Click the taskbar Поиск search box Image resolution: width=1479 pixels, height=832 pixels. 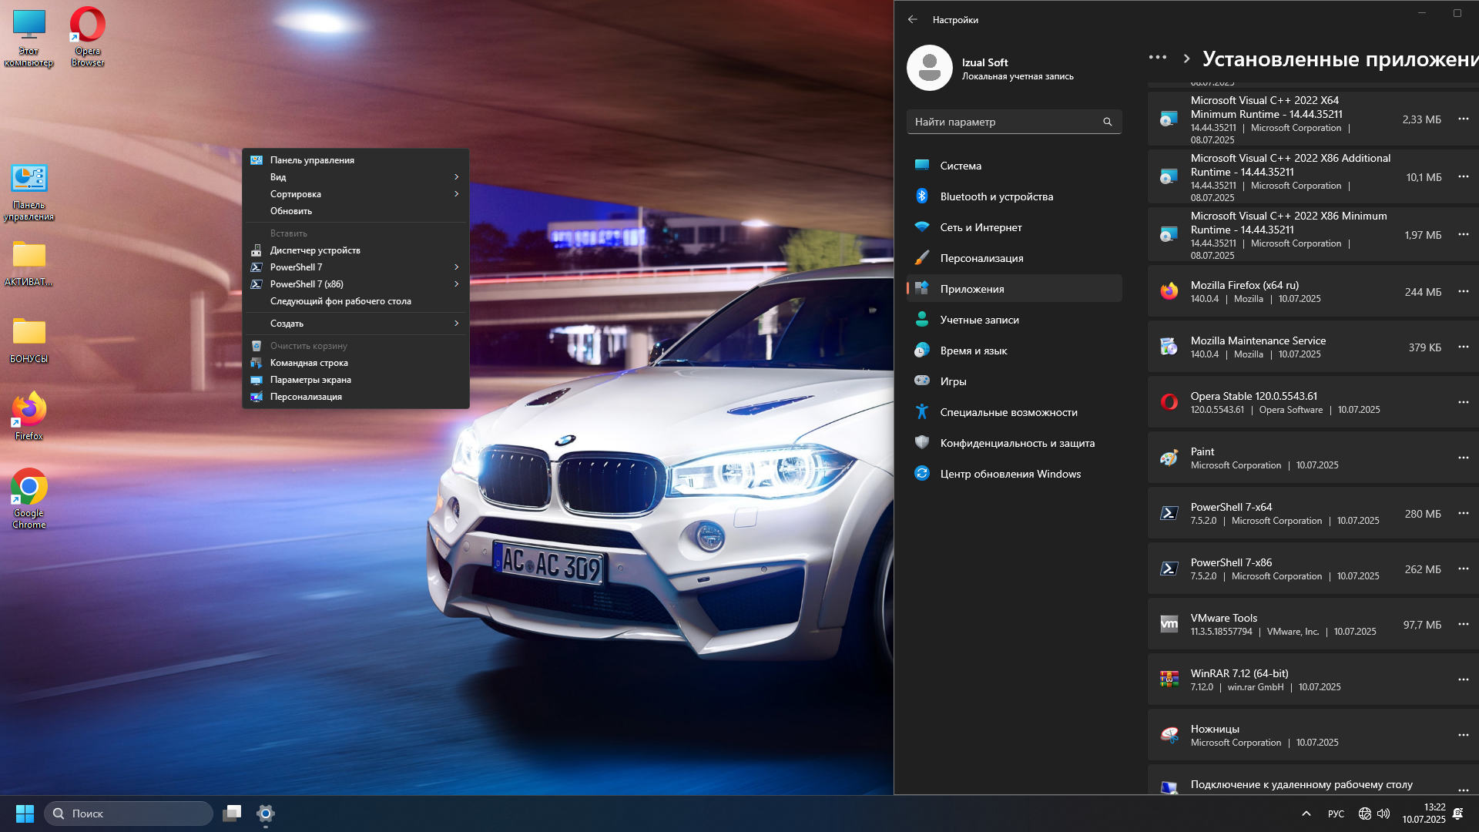(129, 814)
